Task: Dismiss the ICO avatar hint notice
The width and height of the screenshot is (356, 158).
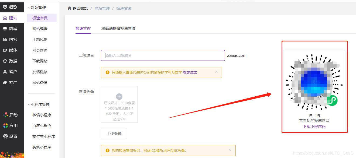Action: [x=230, y=150]
